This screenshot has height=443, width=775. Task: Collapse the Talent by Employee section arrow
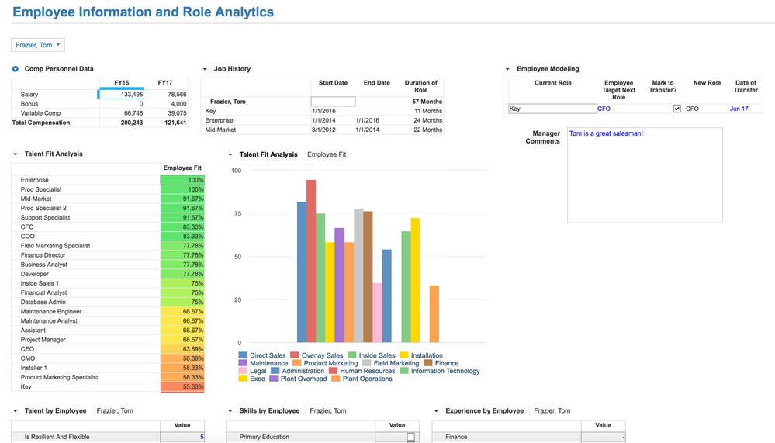click(16, 411)
